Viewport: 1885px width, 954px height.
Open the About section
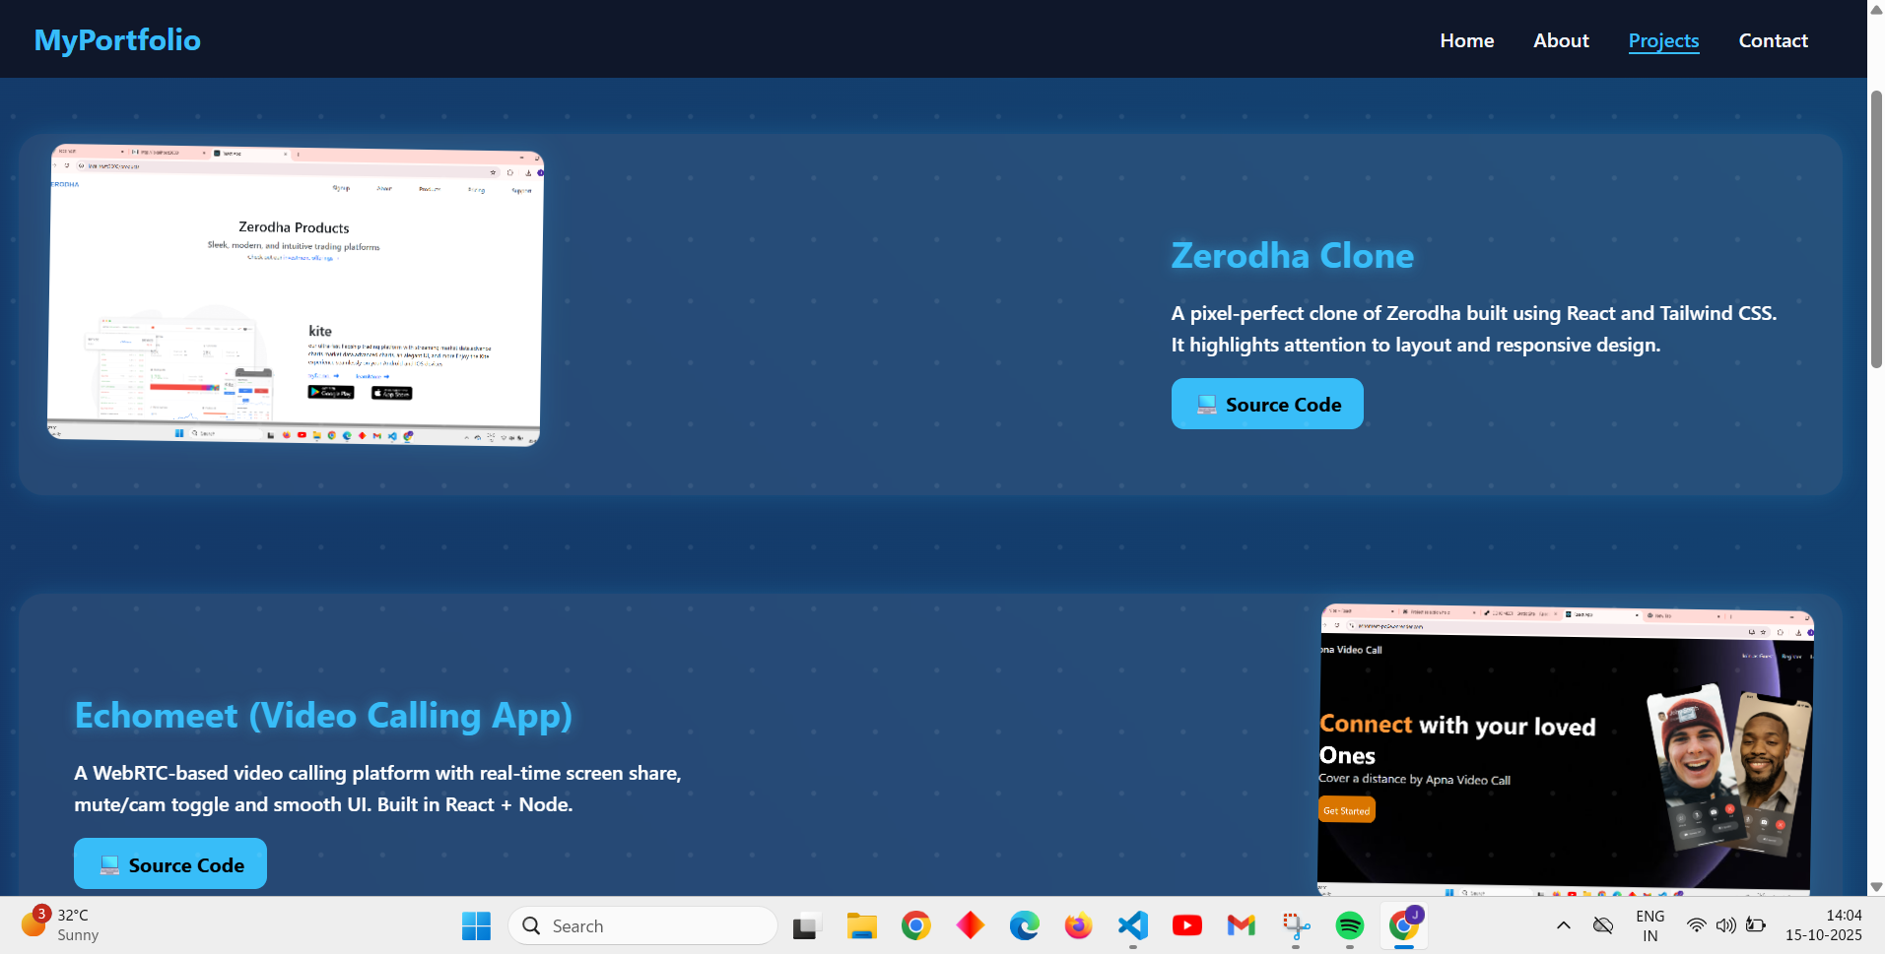[x=1561, y=40]
